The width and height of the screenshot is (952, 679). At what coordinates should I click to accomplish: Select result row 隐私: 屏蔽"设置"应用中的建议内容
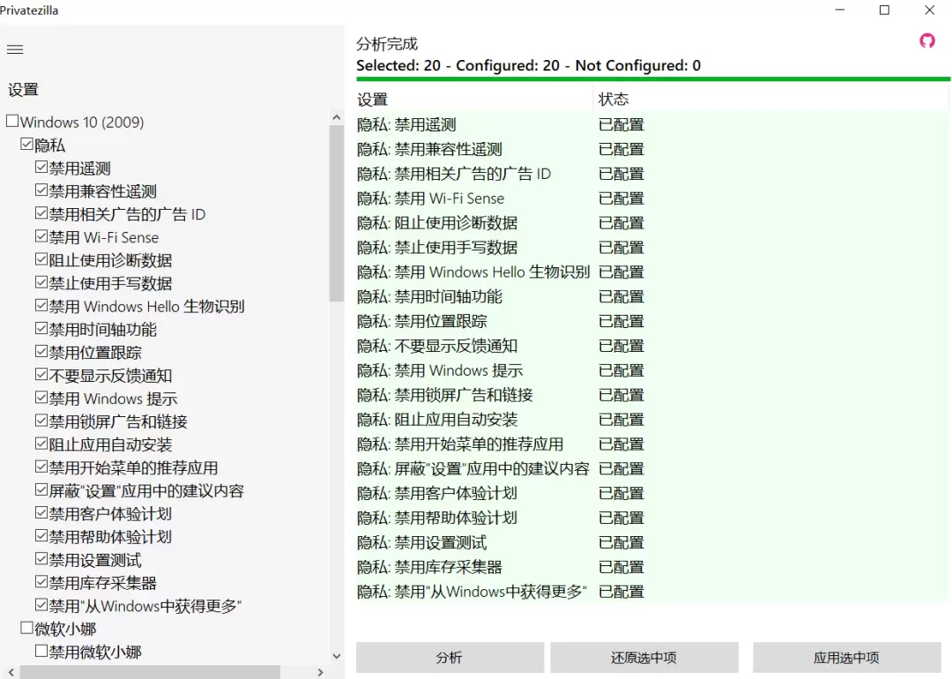[x=652, y=469]
